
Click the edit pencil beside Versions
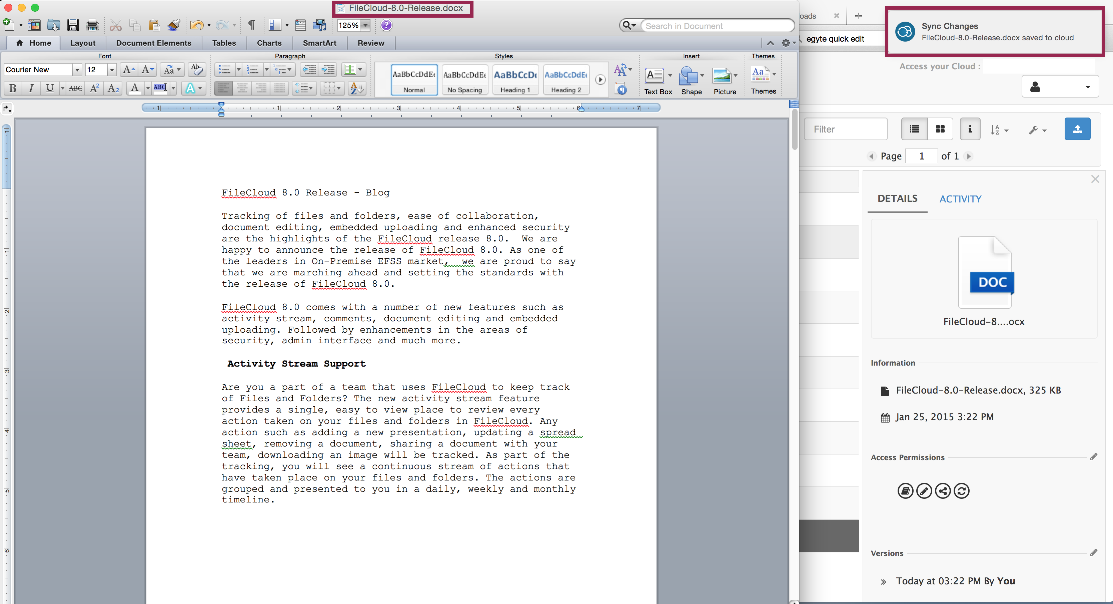tap(1093, 552)
